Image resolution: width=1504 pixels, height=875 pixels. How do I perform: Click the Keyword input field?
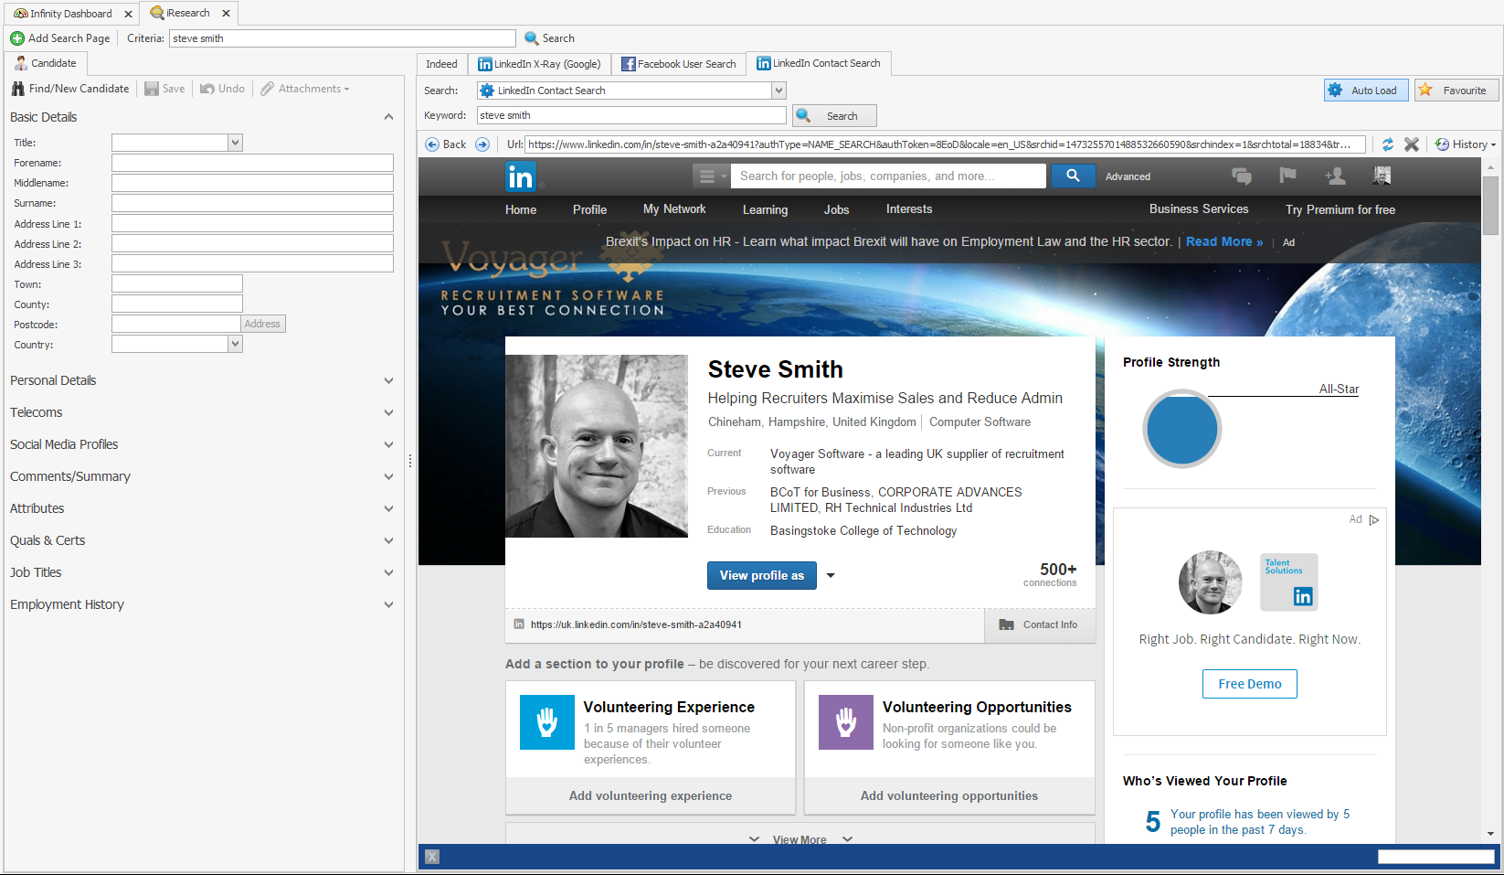click(x=631, y=115)
